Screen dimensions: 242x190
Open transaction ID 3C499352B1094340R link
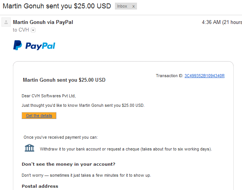(x=204, y=76)
